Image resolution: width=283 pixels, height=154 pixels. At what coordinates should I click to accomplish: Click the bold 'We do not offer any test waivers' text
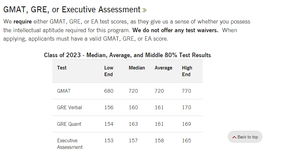[175, 30]
